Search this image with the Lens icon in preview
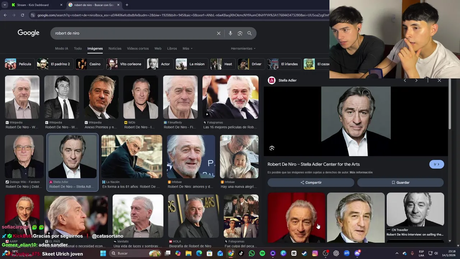 pyautogui.click(x=272, y=148)
